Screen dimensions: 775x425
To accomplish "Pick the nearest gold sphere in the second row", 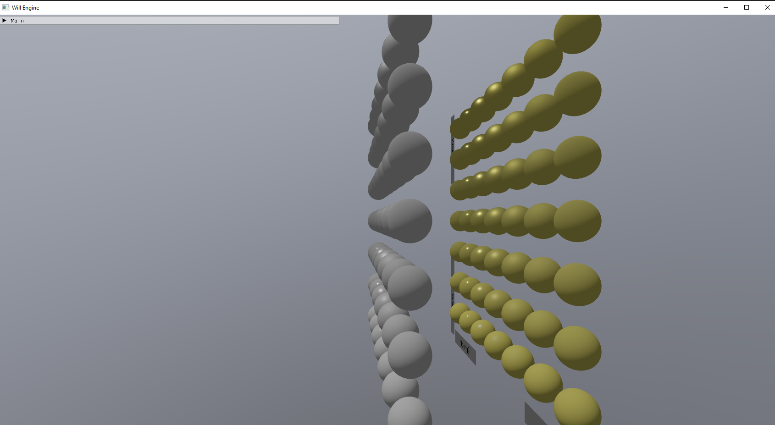I will pyautogui.click(x=578, y=94).
